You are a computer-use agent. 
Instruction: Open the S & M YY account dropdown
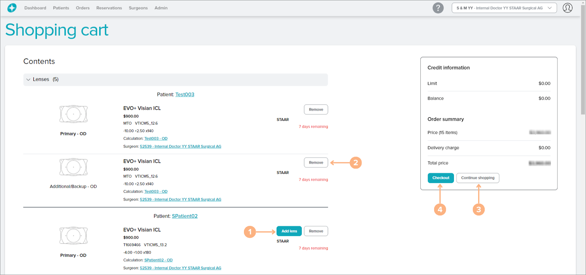504,8
